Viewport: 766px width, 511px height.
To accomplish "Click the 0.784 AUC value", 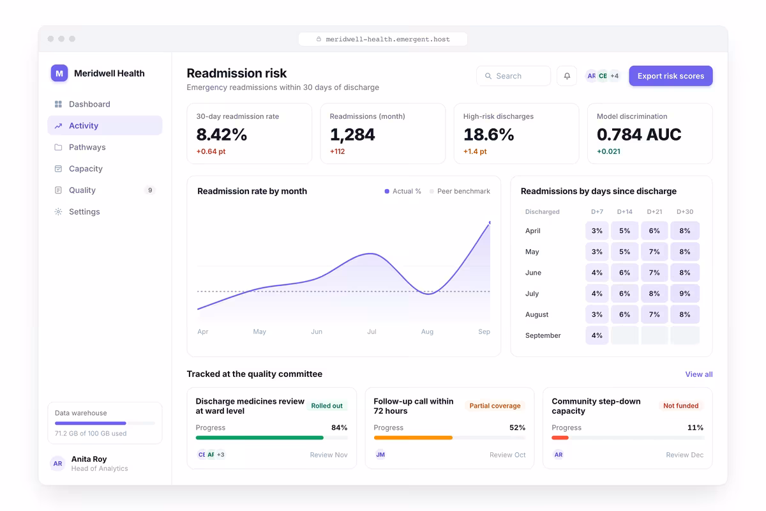I will coord(639,135).
